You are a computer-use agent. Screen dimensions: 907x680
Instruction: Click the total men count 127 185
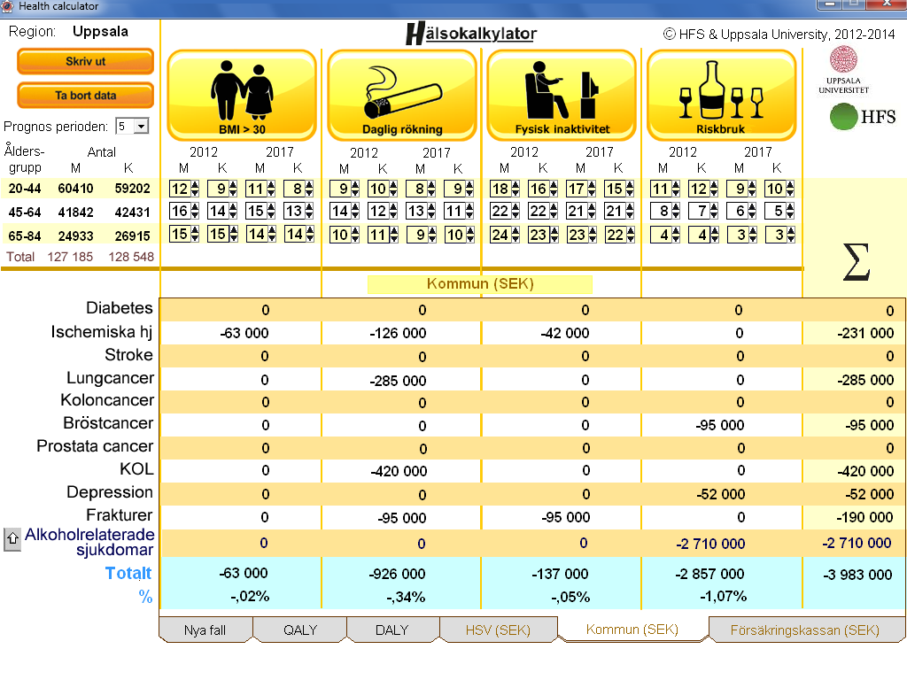(x=70, y=257)
